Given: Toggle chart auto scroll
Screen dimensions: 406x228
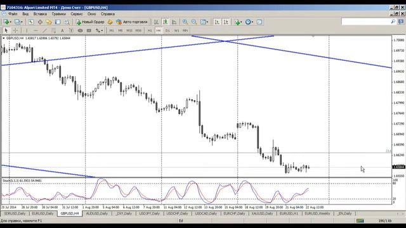Looking at the screenshot, I should click(x=217, y=22).
